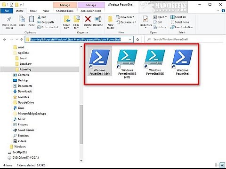Refresh the folder view
This screenshot has width=226, height=169.
coord(137,39)
